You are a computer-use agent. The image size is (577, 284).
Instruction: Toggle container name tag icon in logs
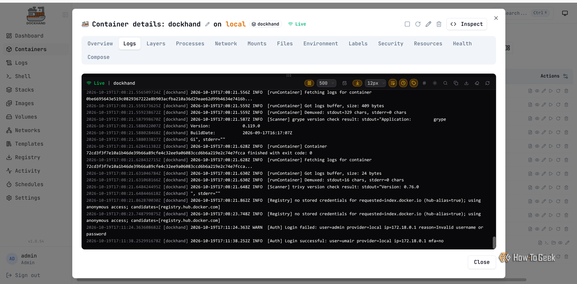(414, 83)
